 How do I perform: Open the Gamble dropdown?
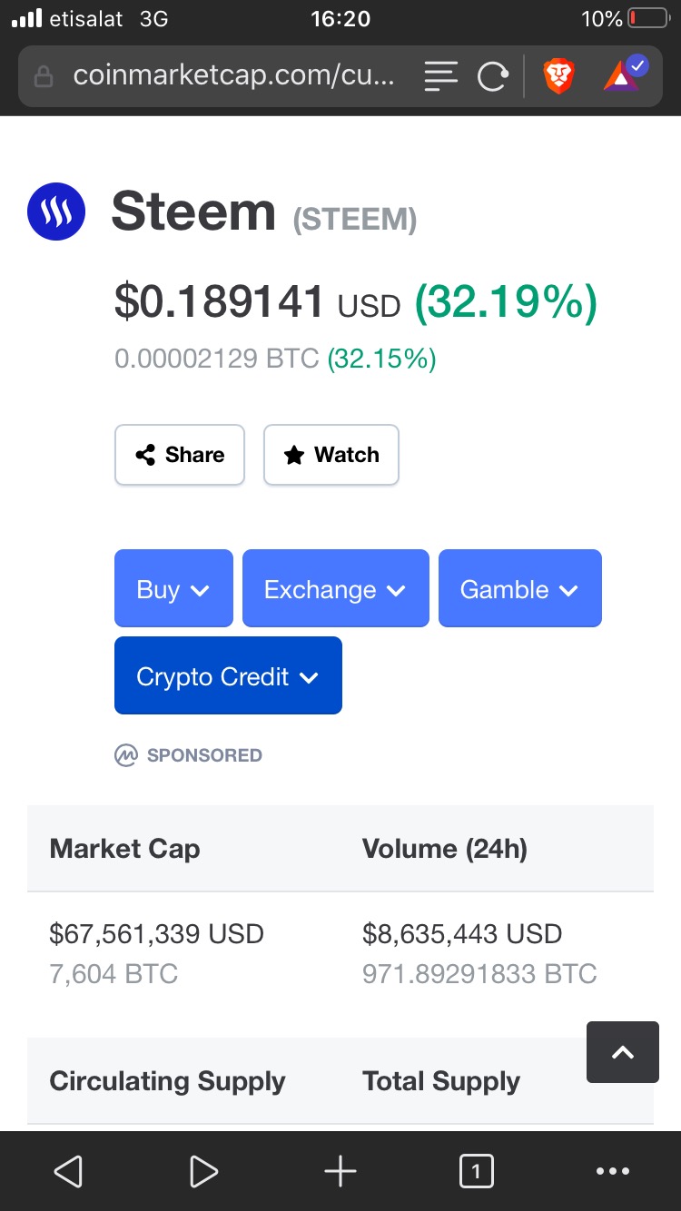[x=519, y=589]
